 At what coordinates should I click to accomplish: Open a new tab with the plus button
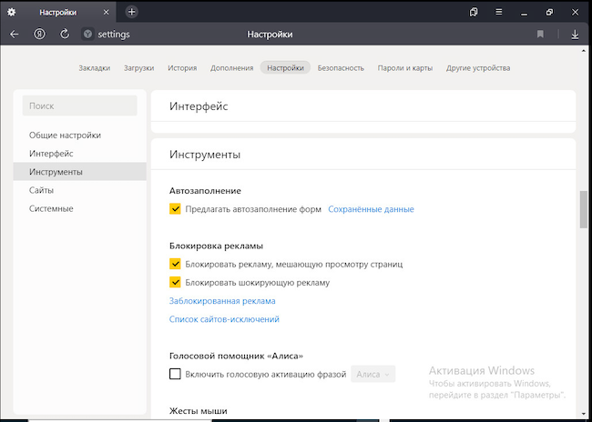click(x=132, y=12)
